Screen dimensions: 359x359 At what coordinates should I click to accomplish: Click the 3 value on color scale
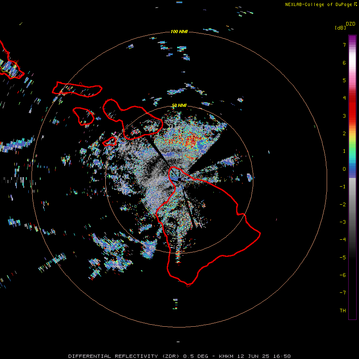pos(344,116)
